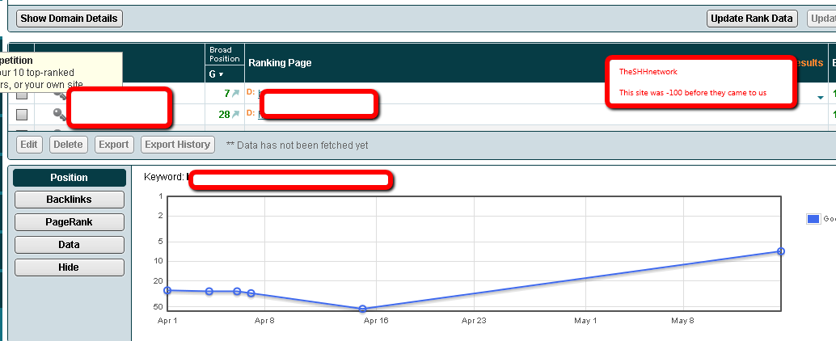Click the green position value 28
Viewport: 836px width, 341px height.
tap(224, 115)
